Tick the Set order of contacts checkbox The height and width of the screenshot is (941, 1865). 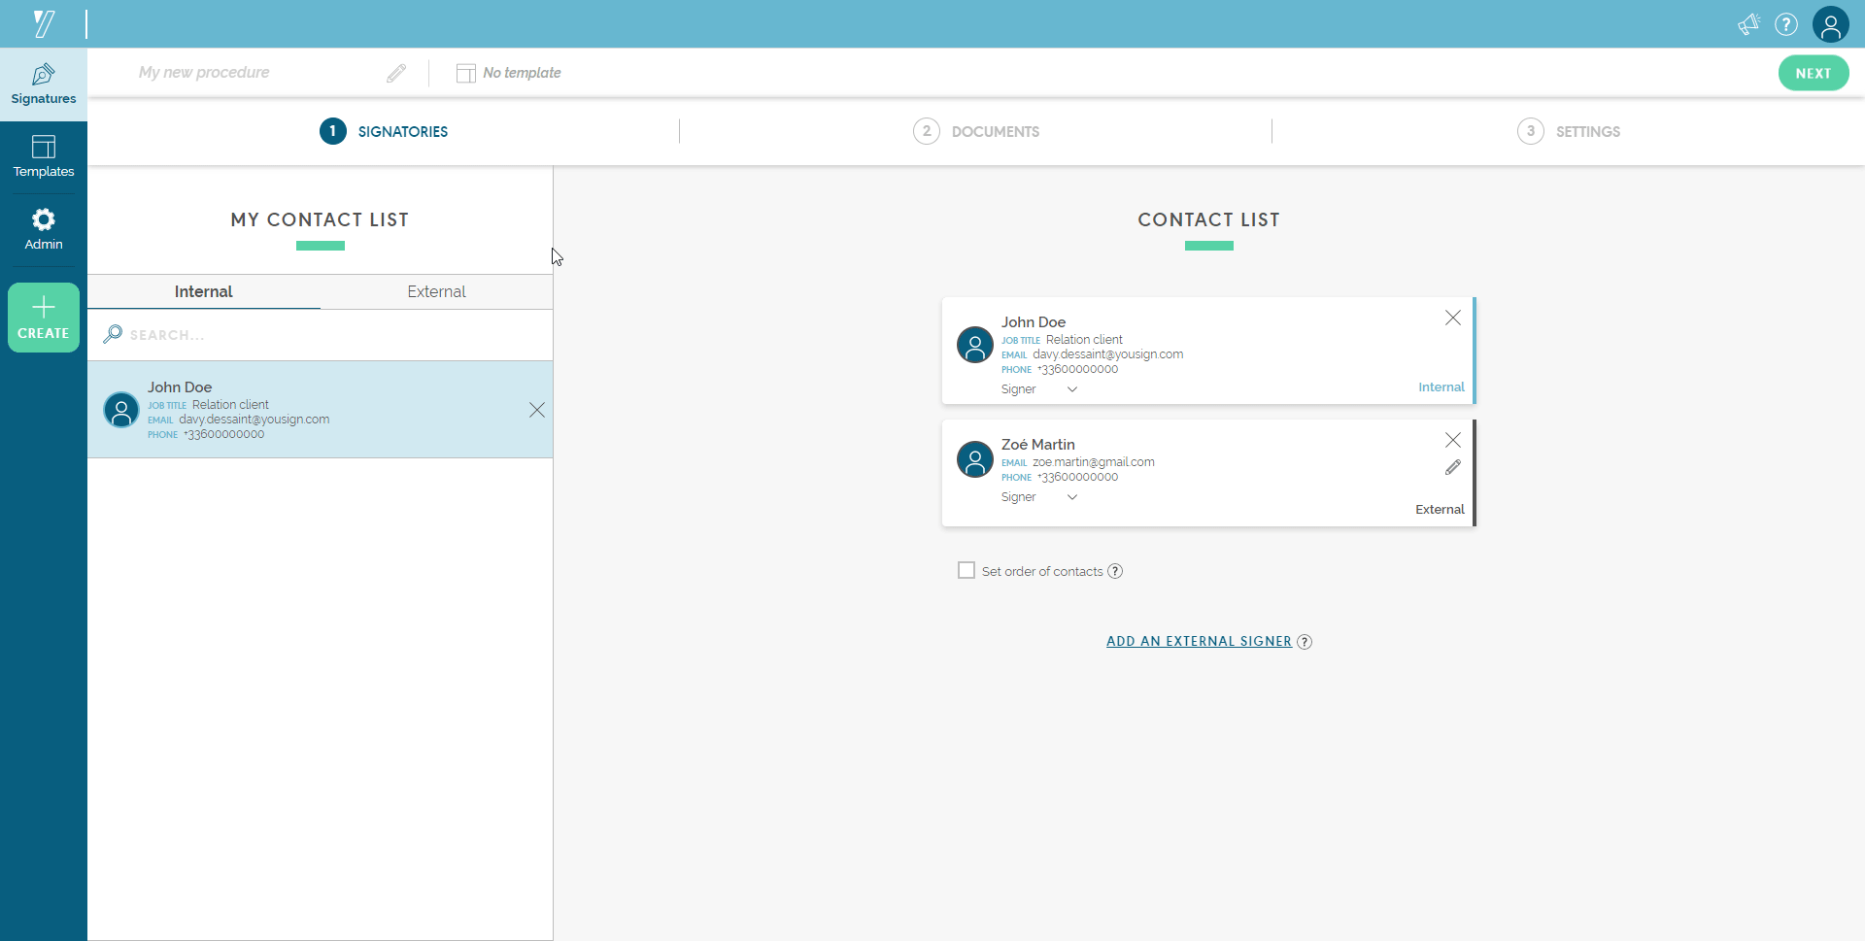[966, 570]
